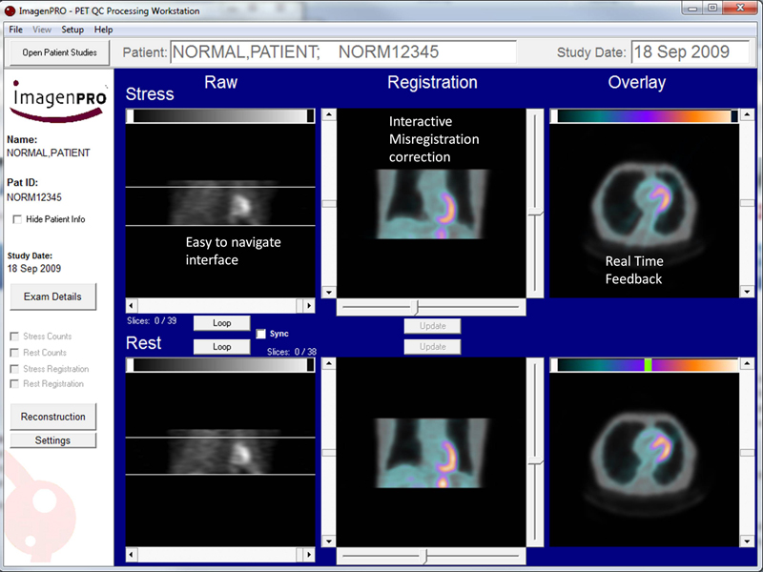
Task: Click green marker on Rest Overlay color bar
Action: (648, 365)
